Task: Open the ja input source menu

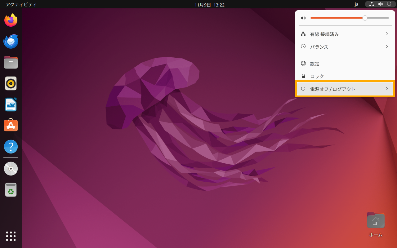Action: (x=357, y=4)
